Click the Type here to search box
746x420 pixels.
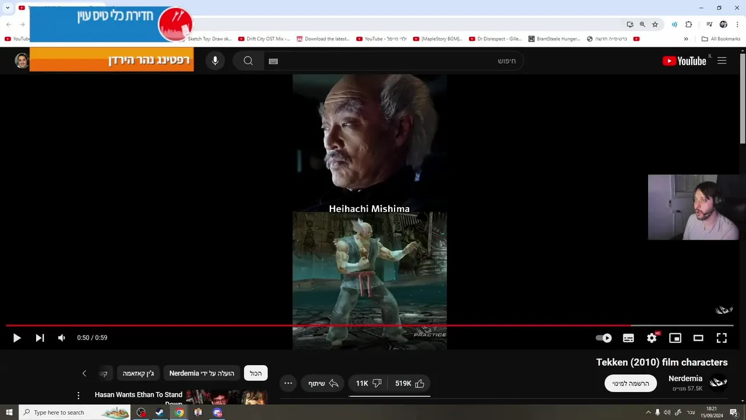(x=75, y=412)
